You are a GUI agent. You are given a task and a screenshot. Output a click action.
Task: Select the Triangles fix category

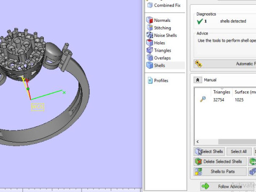[x=159, y=50]
